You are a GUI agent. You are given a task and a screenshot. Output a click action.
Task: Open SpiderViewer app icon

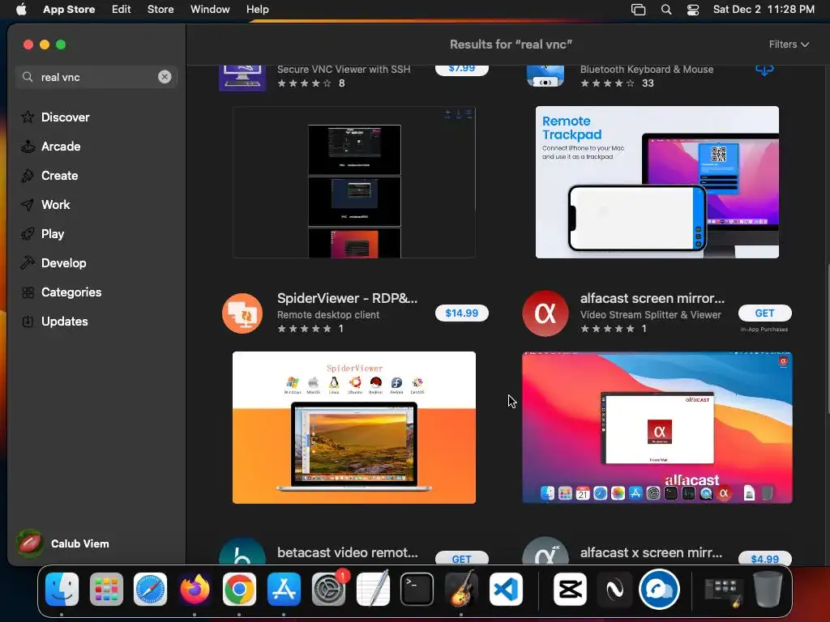pos(242,313)
